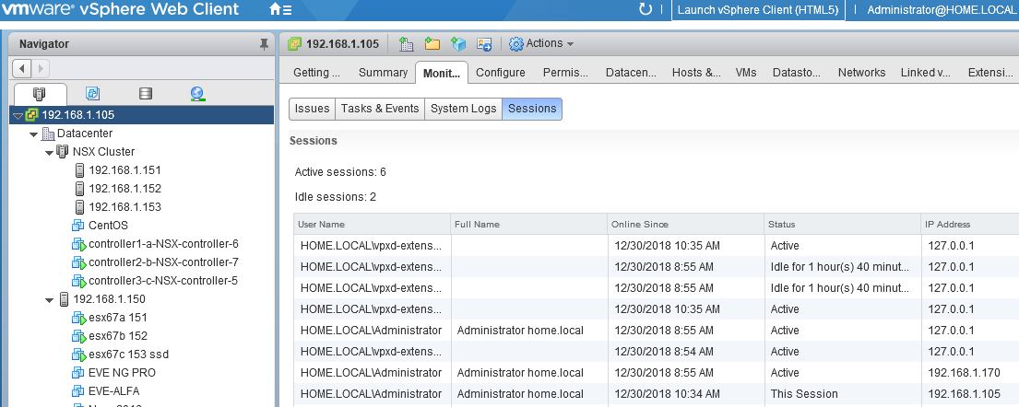
Task: Switch to the Configure tab
Action: (501, 72)
